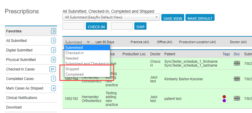Focus the input field beside CHECK-IN
Image resolution: width=252 pixels, height=113 pixels.
coord(73,26)
